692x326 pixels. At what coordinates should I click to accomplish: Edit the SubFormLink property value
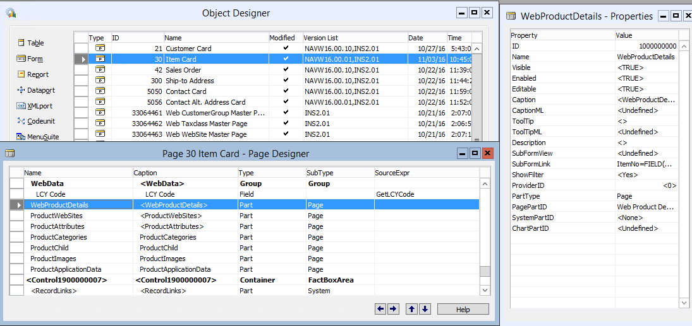tap(646, 164)
